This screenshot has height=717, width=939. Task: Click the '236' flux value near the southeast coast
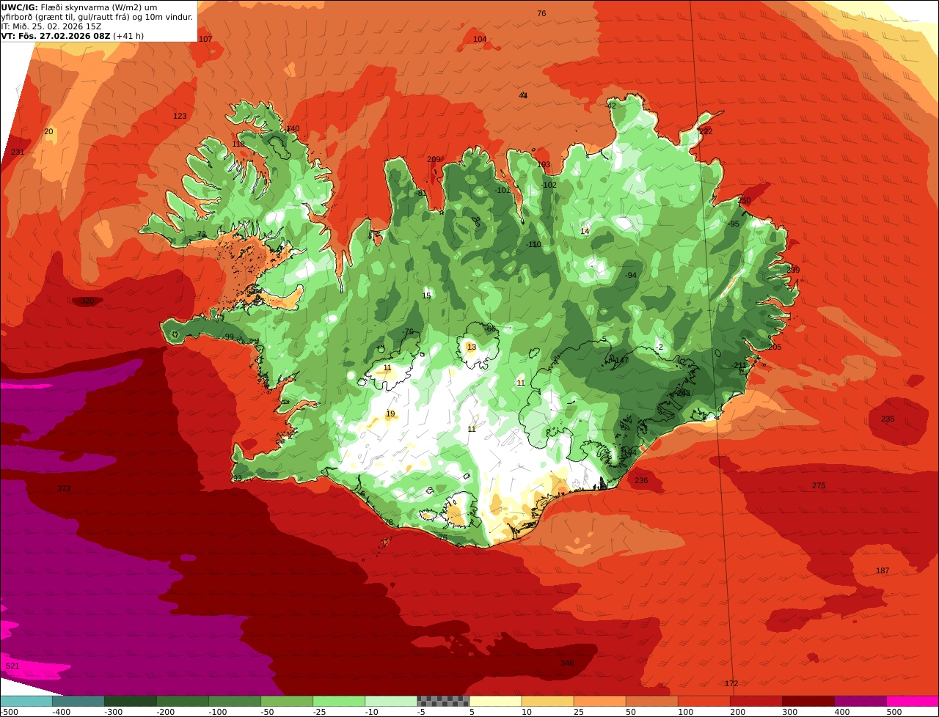coord(641,480)
